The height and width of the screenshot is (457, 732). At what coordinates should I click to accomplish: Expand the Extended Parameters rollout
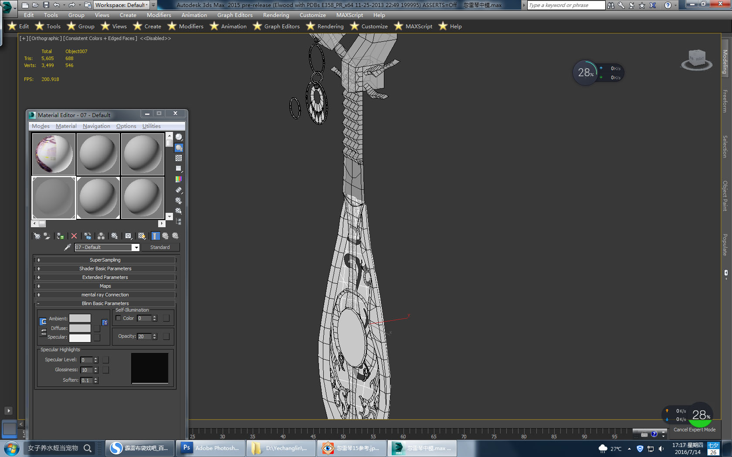[x=105, y=277]
